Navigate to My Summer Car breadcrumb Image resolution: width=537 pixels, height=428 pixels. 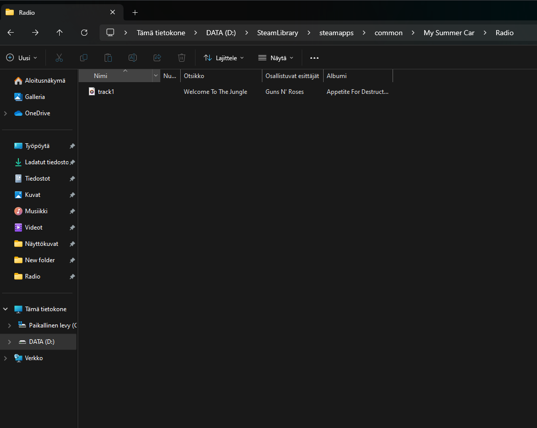pos(449,33)
